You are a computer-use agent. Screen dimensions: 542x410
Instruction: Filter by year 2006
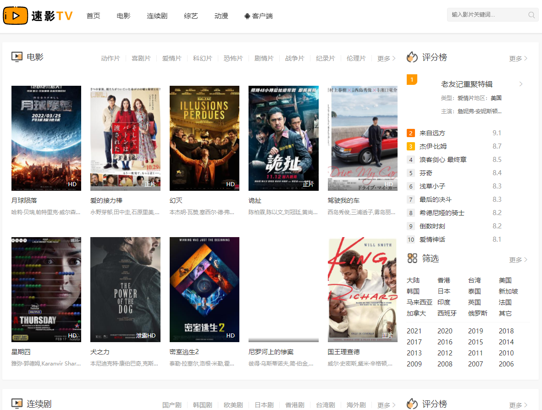coord(506,364)
